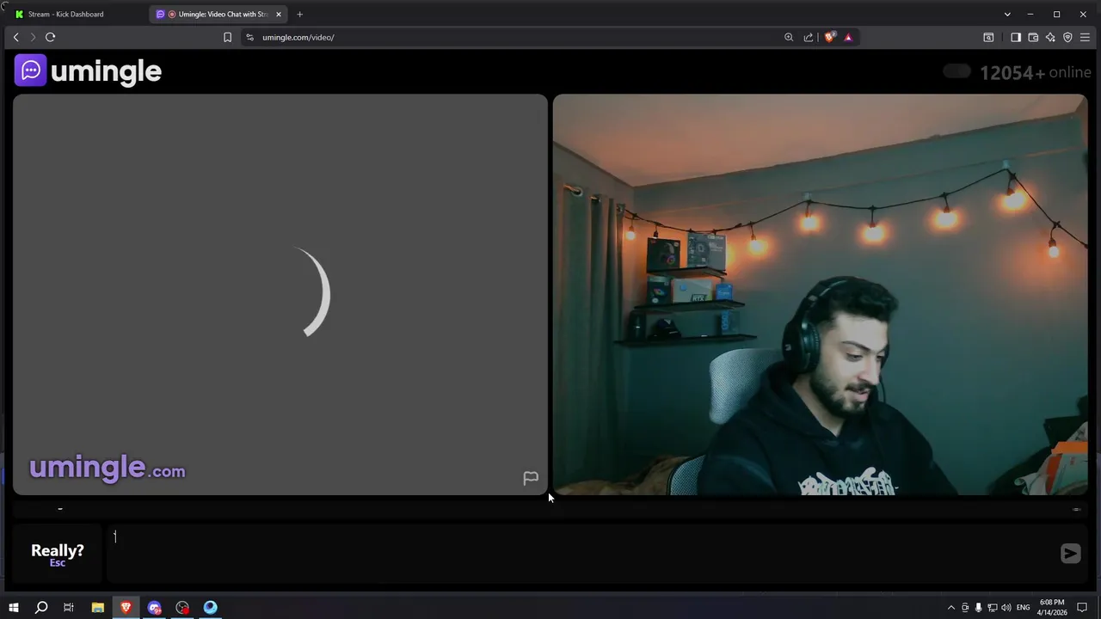Expand the hidden system tray icons chevron
Viewport: 1101px width, 619px height.
coord(950,608)
